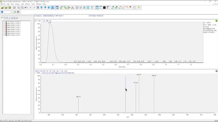This screenshot has height=122, width=218.
Task: Click the cyan full-display square arrows icon
Action: click(x=88, y=7)
